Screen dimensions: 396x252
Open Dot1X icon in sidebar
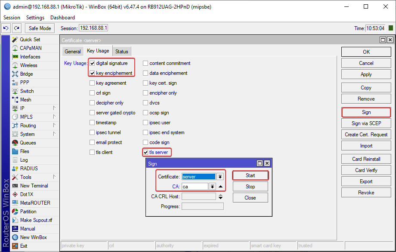click(15, 194)
